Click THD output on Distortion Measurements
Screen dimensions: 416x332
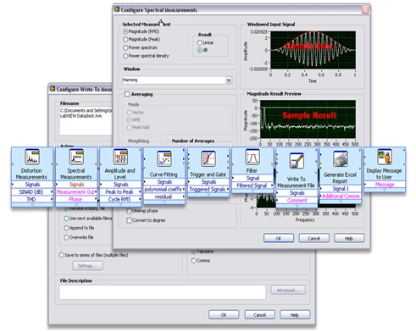click(32, 199)
